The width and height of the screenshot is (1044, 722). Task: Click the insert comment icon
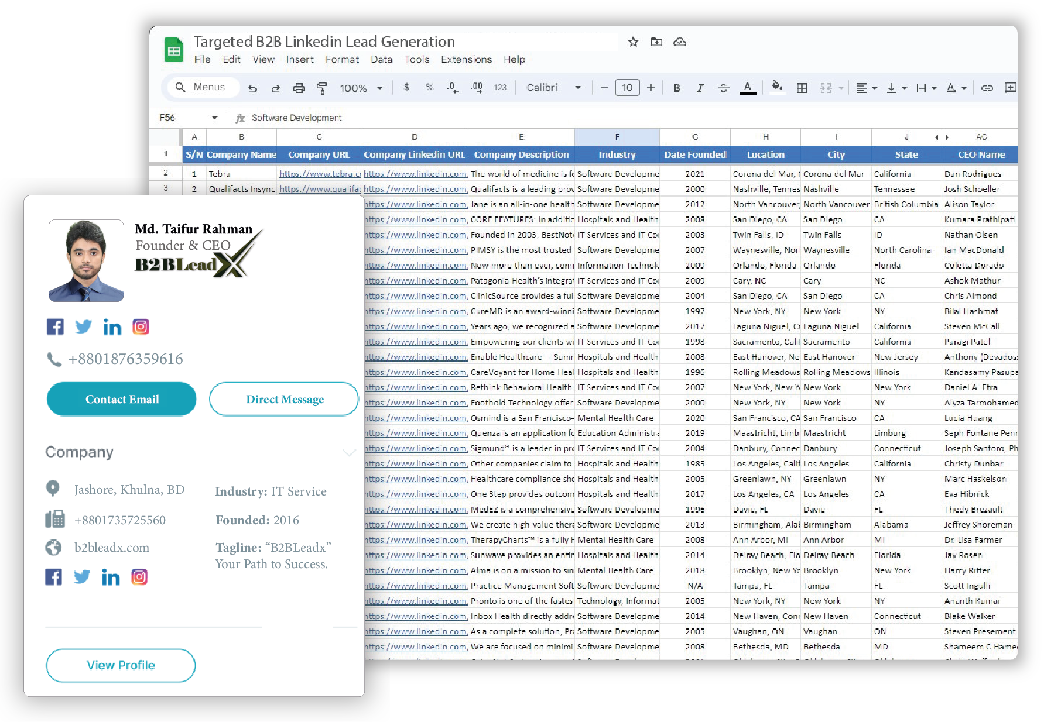point(1010,88)
